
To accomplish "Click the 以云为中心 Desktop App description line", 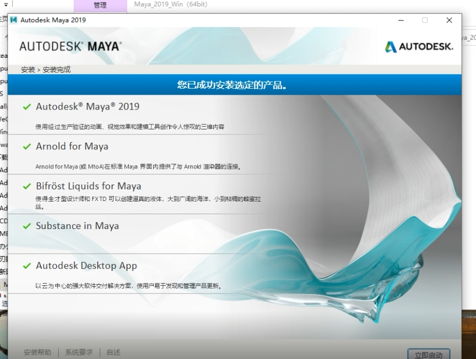I will (x=129, y=286).
